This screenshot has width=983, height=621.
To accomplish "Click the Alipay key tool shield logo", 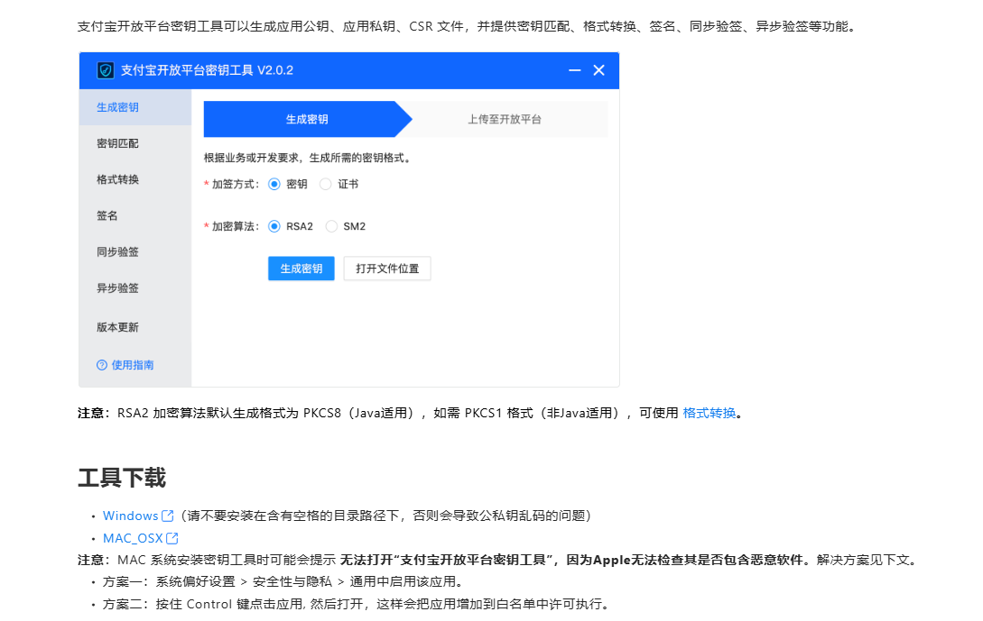I will [x=106, y=70].
